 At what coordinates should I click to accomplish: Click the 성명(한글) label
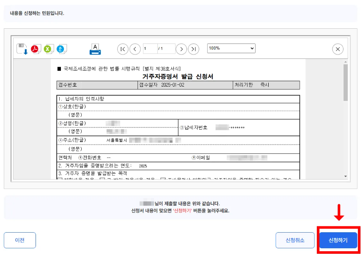click(x=72, y=123)
